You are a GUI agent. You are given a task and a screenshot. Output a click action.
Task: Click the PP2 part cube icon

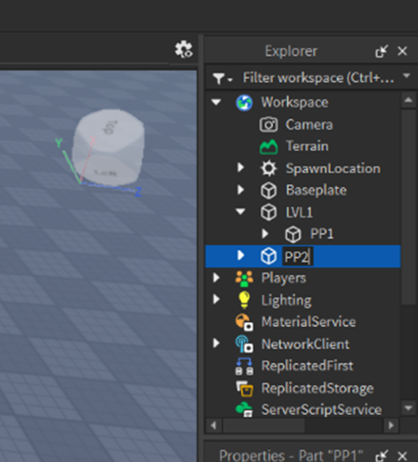pos(268,256)
